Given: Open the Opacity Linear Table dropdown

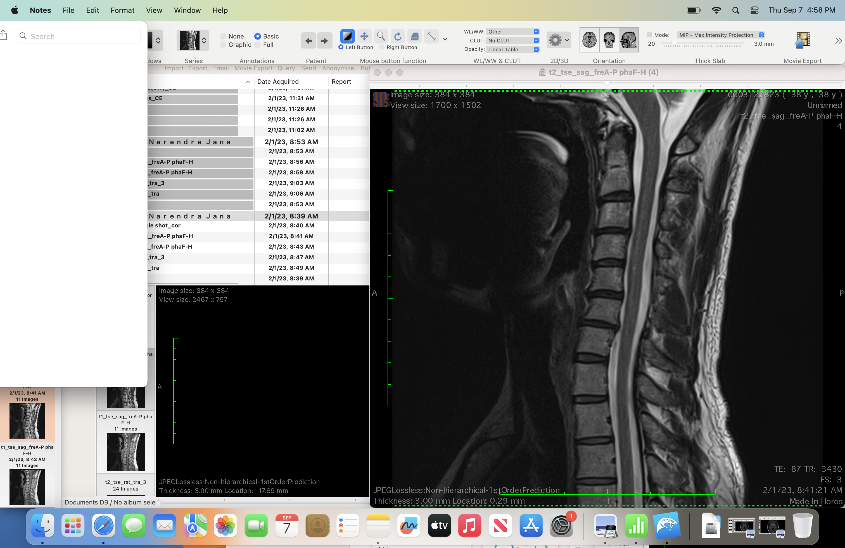Looking at the screenshot, I should tap(512, 49).
